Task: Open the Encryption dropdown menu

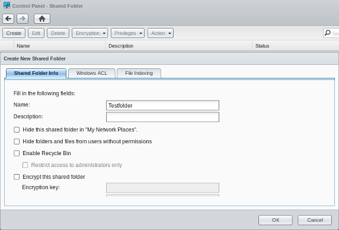Action: click(x=89, y=33)
